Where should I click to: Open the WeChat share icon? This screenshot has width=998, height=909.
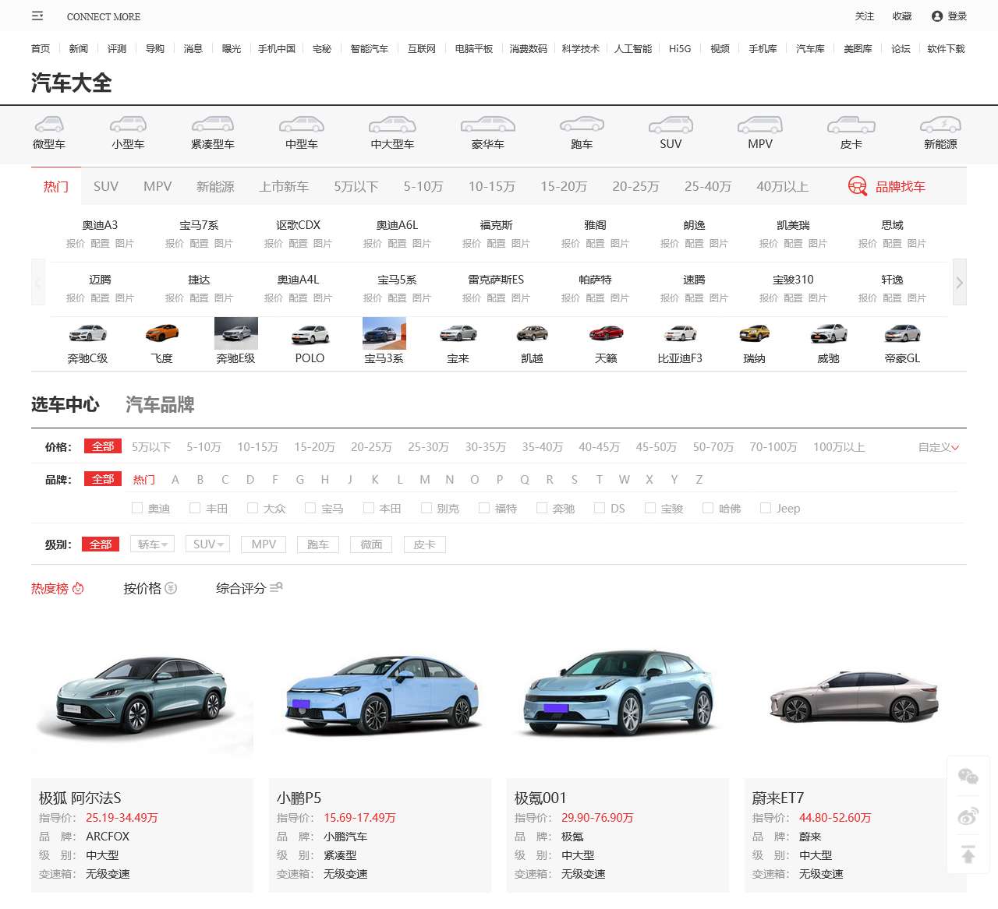coord(968,776)
